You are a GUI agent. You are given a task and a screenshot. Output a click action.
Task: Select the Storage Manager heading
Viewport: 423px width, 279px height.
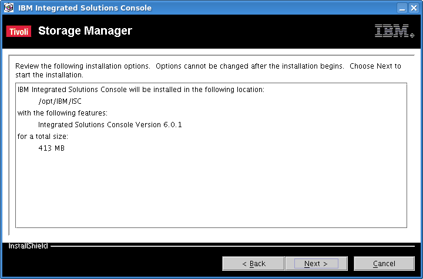85,30
